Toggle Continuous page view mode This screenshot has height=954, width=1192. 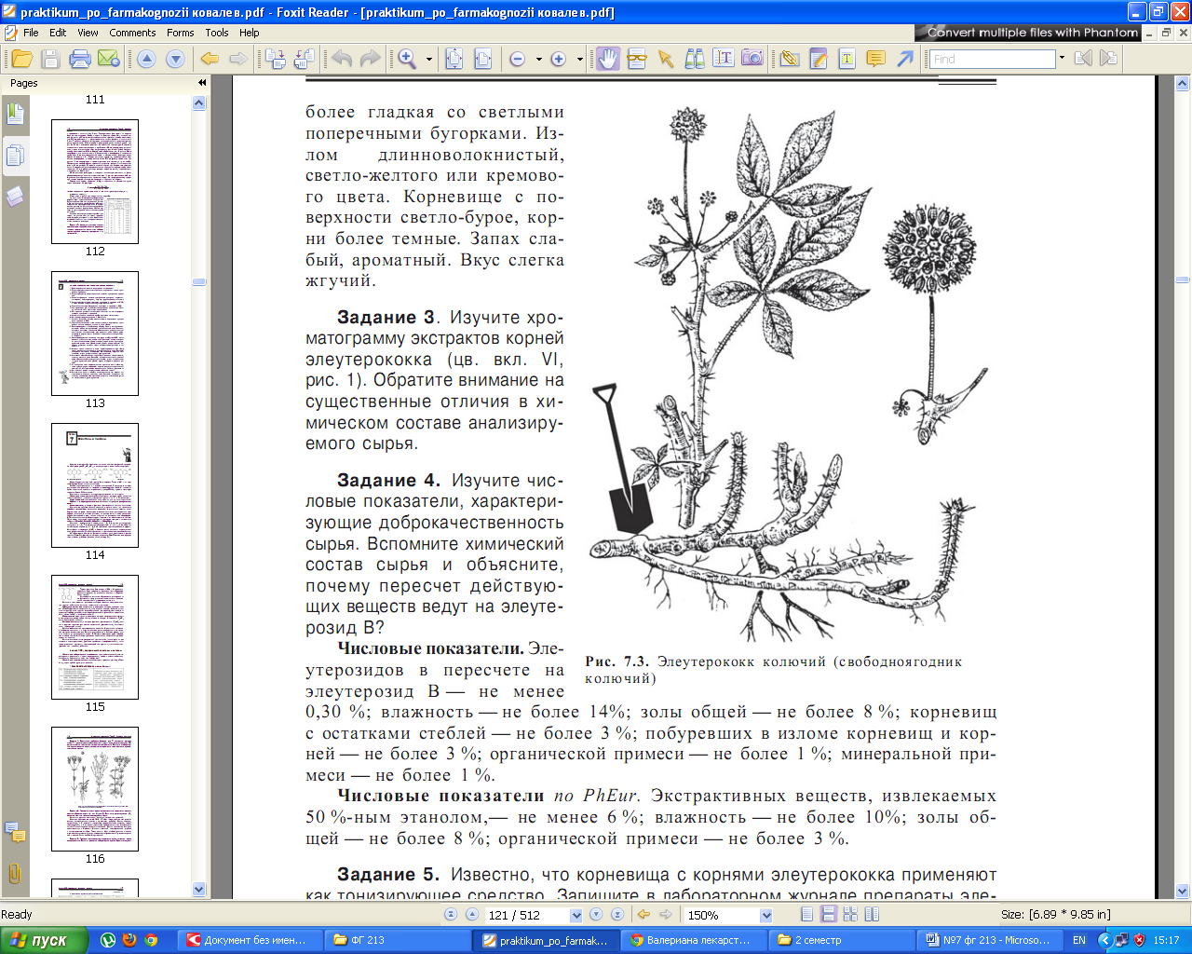[828, 915]
